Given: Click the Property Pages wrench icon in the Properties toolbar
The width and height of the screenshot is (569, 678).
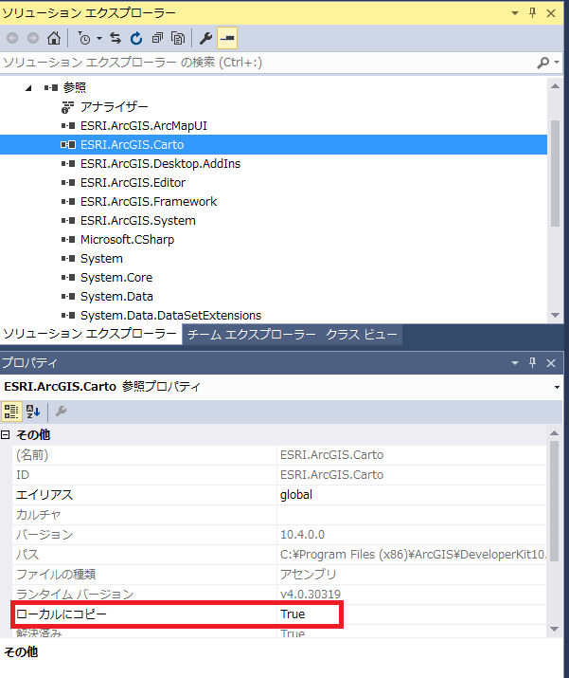Looking at the screenshot, I should click(61, 412).
